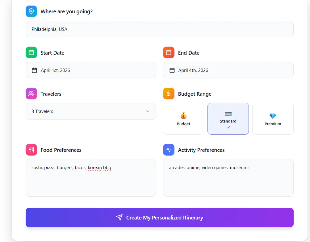
Task: Click the 'Start Date' label text
Action: (x=52, y=53)
